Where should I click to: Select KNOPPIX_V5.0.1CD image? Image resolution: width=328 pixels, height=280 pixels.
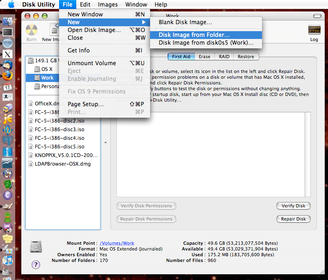63,155
